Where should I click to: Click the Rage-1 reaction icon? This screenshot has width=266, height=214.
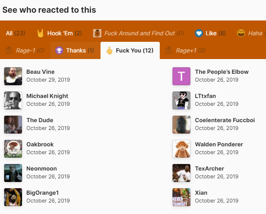pyautogui.click(x=9, y=50)
